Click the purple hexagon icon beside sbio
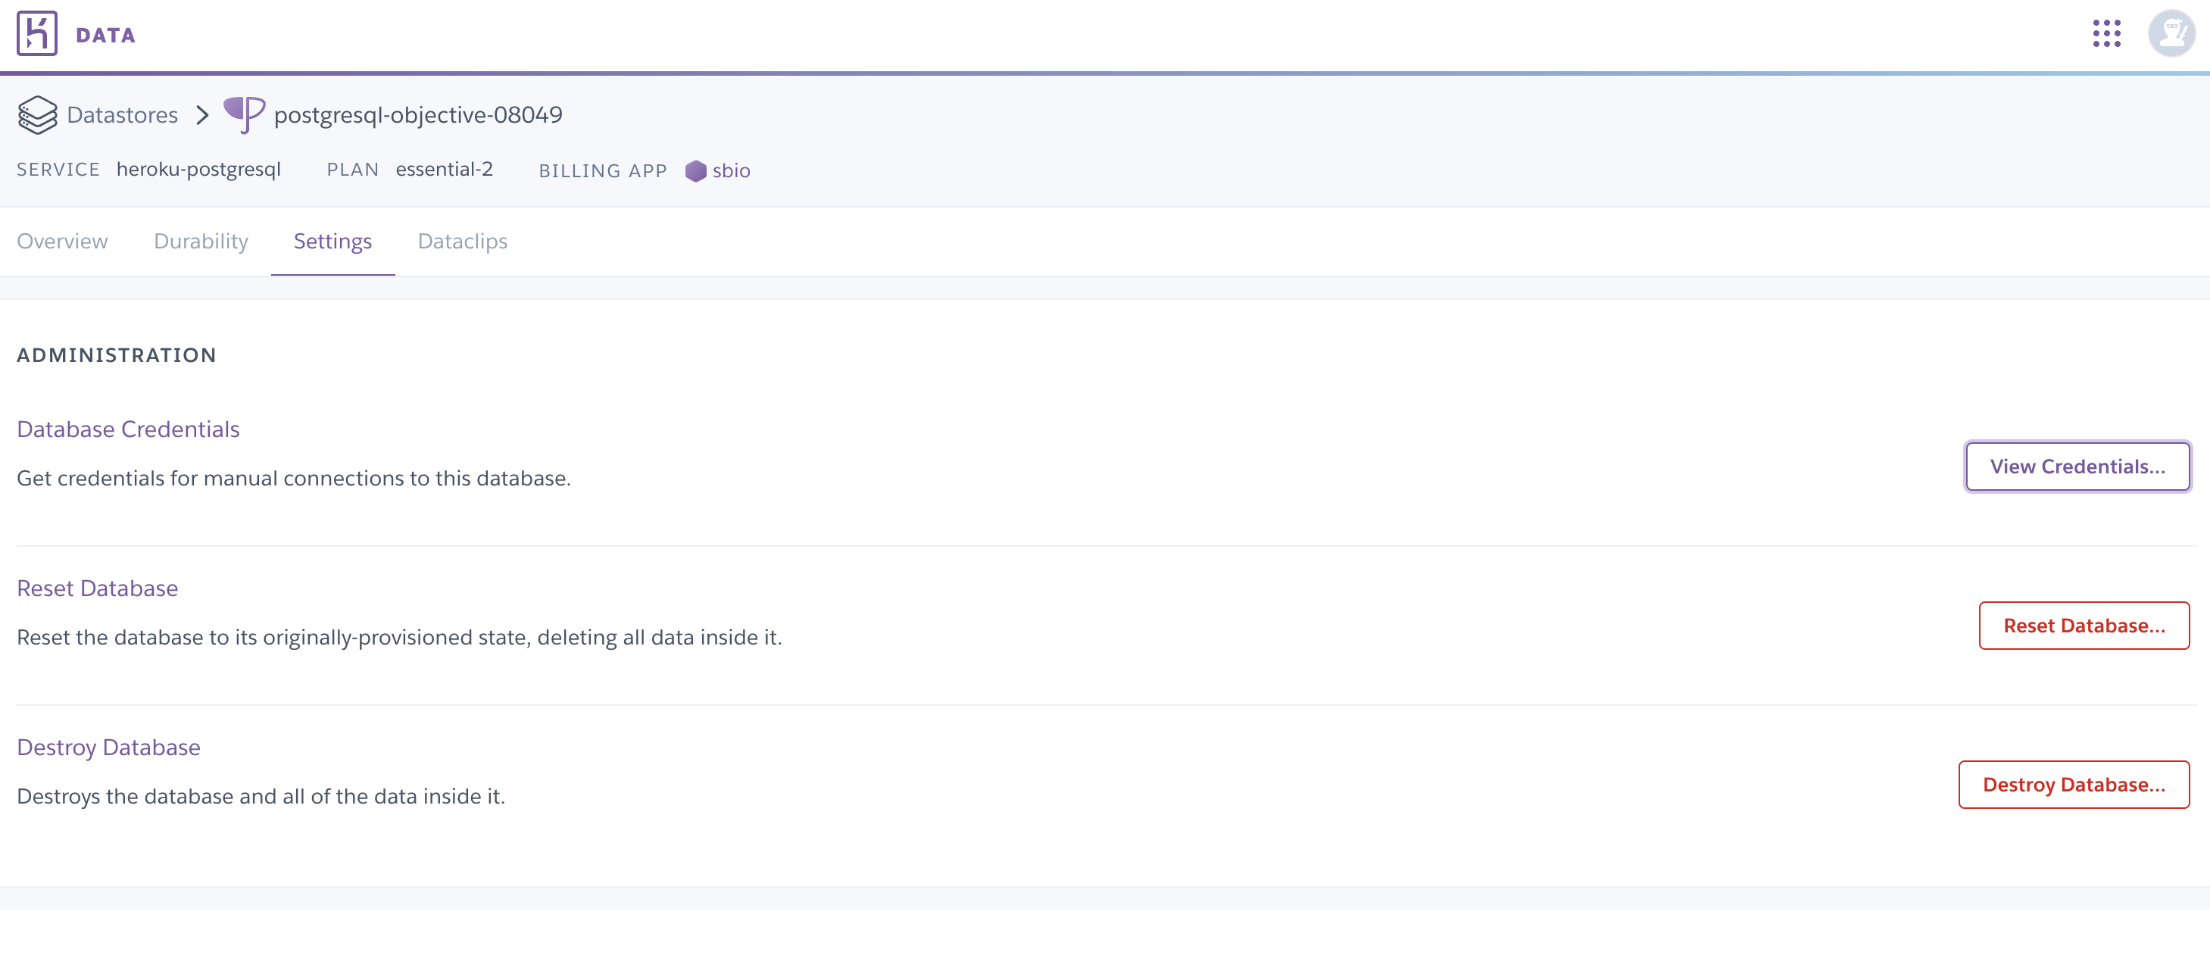Viewport: 2210px width, 977px height. click(x=695, y=170)
